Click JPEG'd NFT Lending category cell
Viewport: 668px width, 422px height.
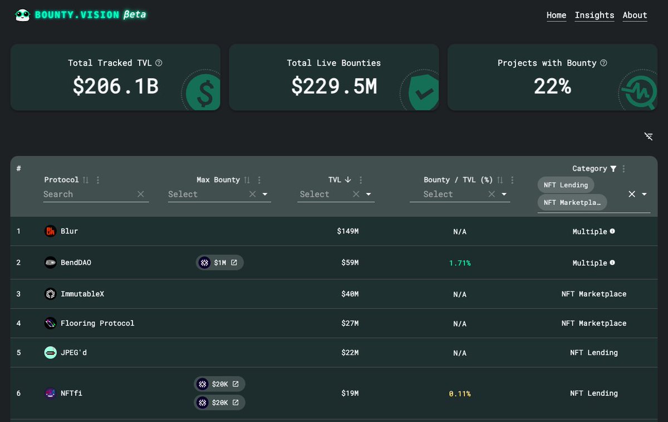pos(594,353)
